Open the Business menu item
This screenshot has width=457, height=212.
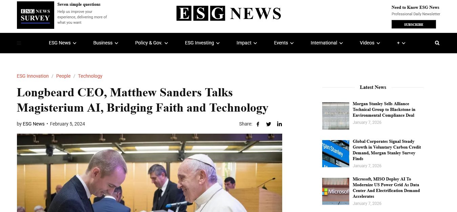point(106,43)
